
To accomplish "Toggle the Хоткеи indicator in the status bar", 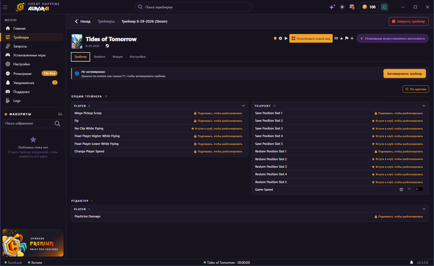I will (x=35, y=263).
